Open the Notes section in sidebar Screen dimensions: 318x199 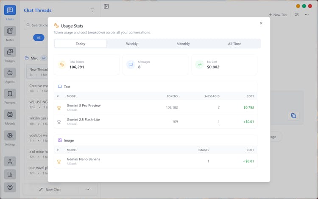pyautogui.click(x=10, y=31)
